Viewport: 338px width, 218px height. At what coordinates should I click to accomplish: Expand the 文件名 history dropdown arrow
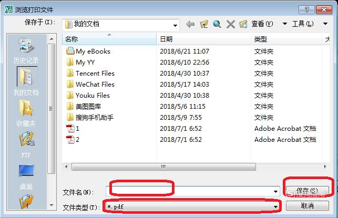click(275, 192)
